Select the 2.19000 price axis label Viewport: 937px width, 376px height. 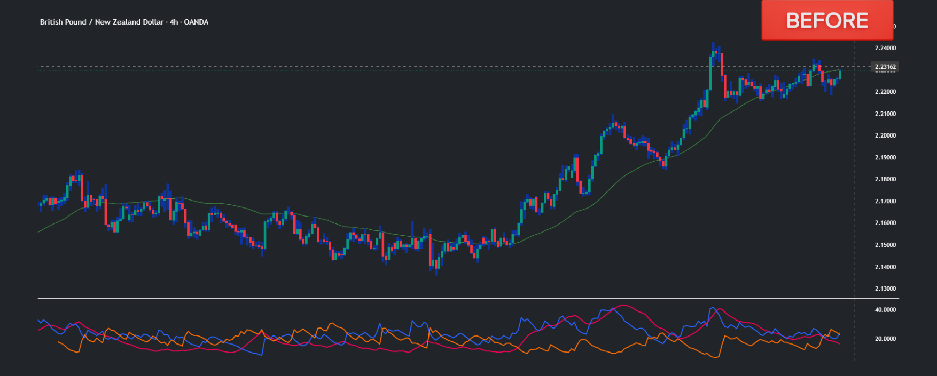[x=885, y=157]
